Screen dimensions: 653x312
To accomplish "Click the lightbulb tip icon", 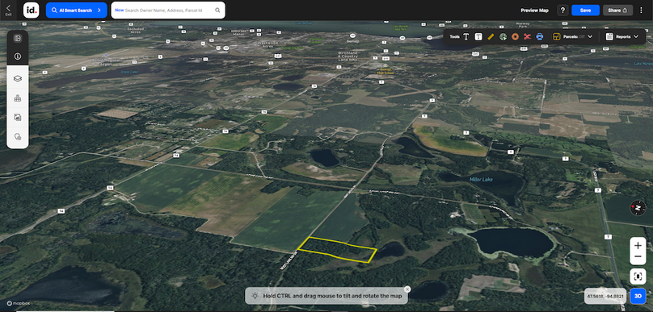I will coord(255,296).
